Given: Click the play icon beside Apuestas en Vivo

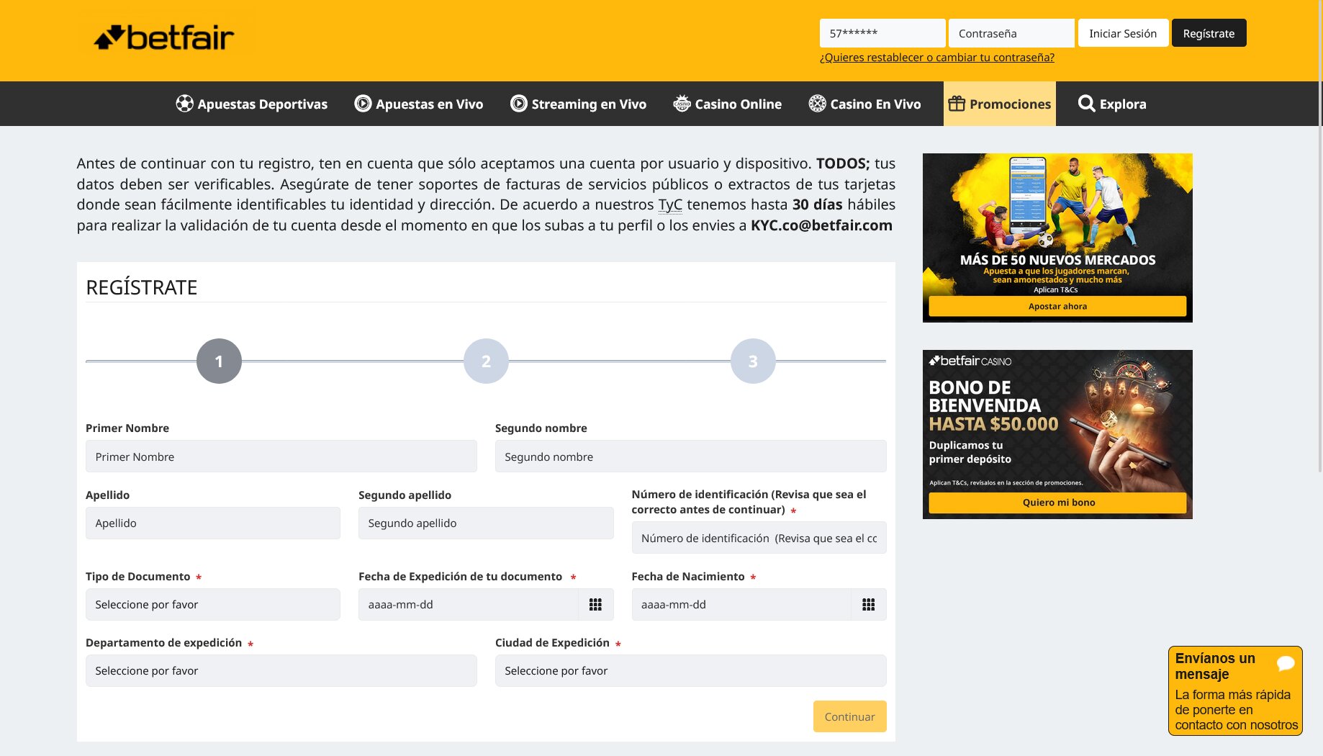Looking at the screenshot, I should (363, 104).
